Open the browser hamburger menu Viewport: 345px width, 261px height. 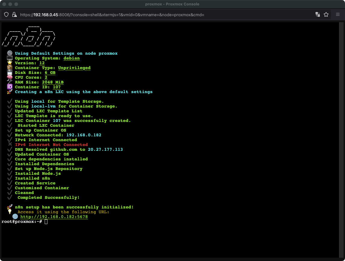click(338, 14)
